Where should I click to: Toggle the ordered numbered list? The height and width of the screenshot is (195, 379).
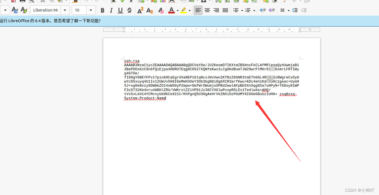pos(248,10)
